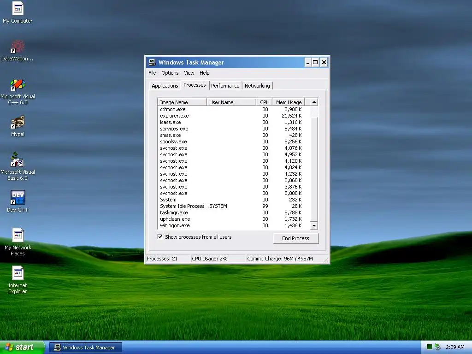Click CPU Usage: 2% status entry
The width and height of the screenshot is (472, 354).
click(210, 259)
